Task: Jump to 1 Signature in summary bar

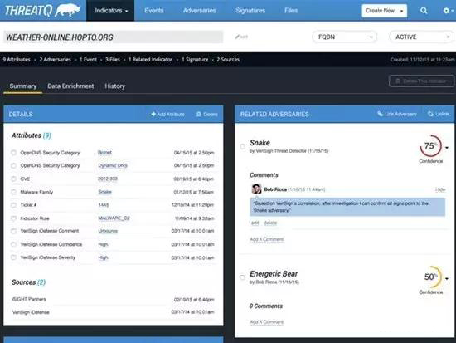Action: [195, 60]
